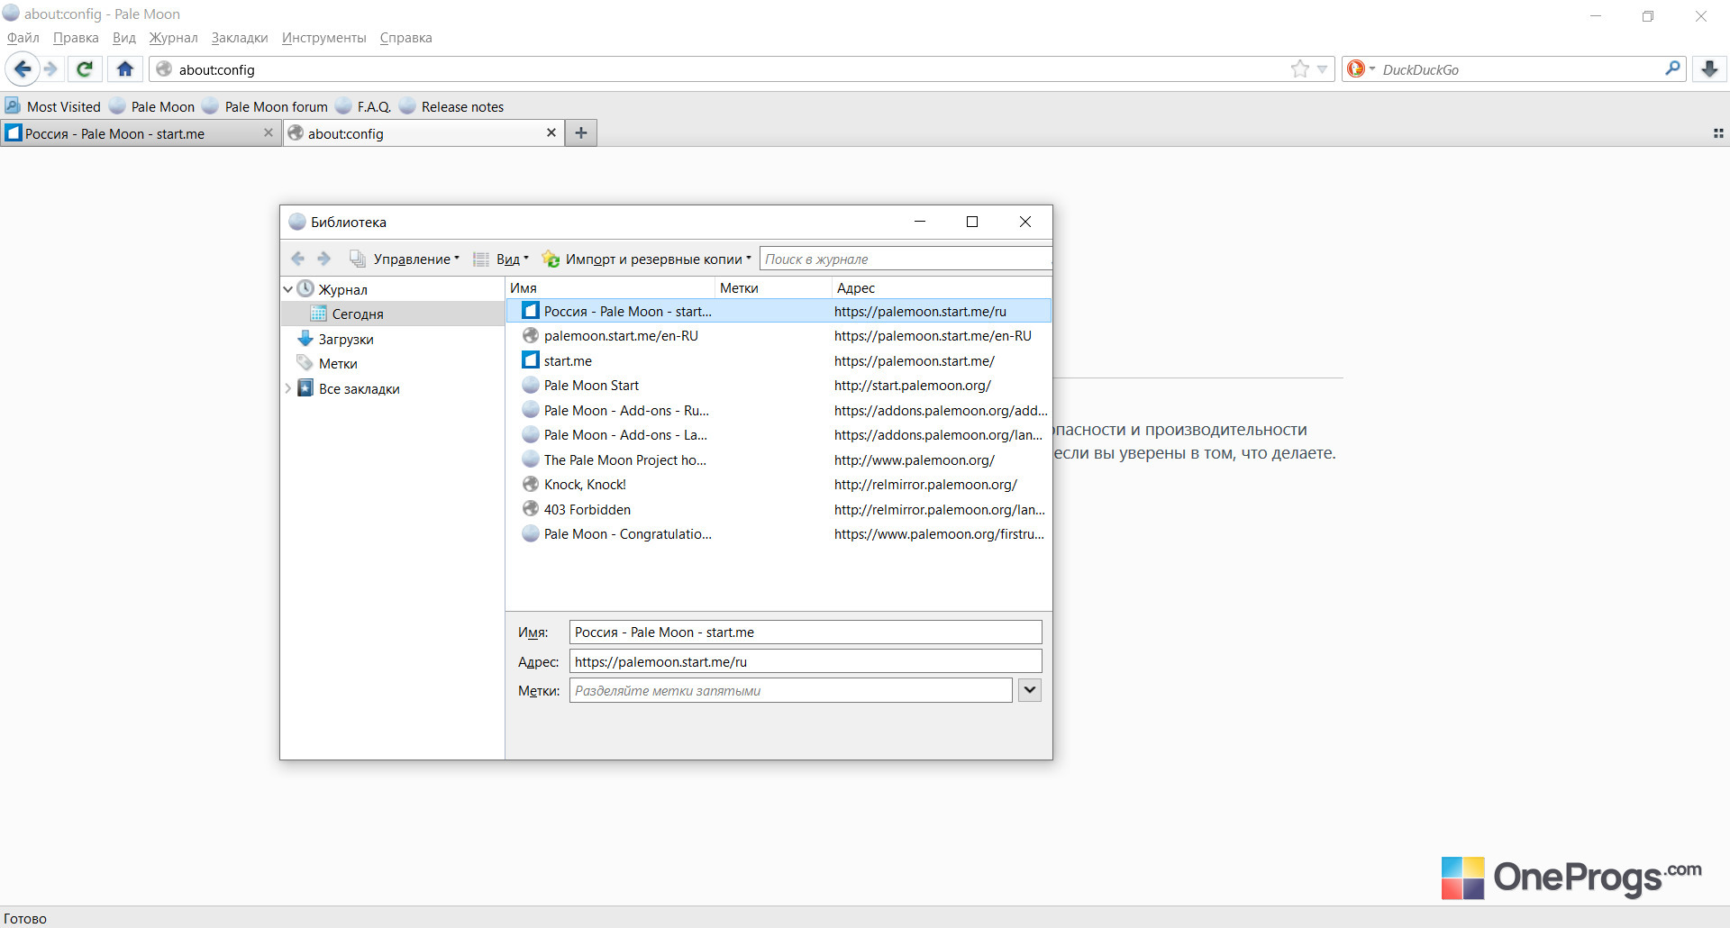Open the Справка menu
The height and width of the screenshot is (928, 1730).
406,38
